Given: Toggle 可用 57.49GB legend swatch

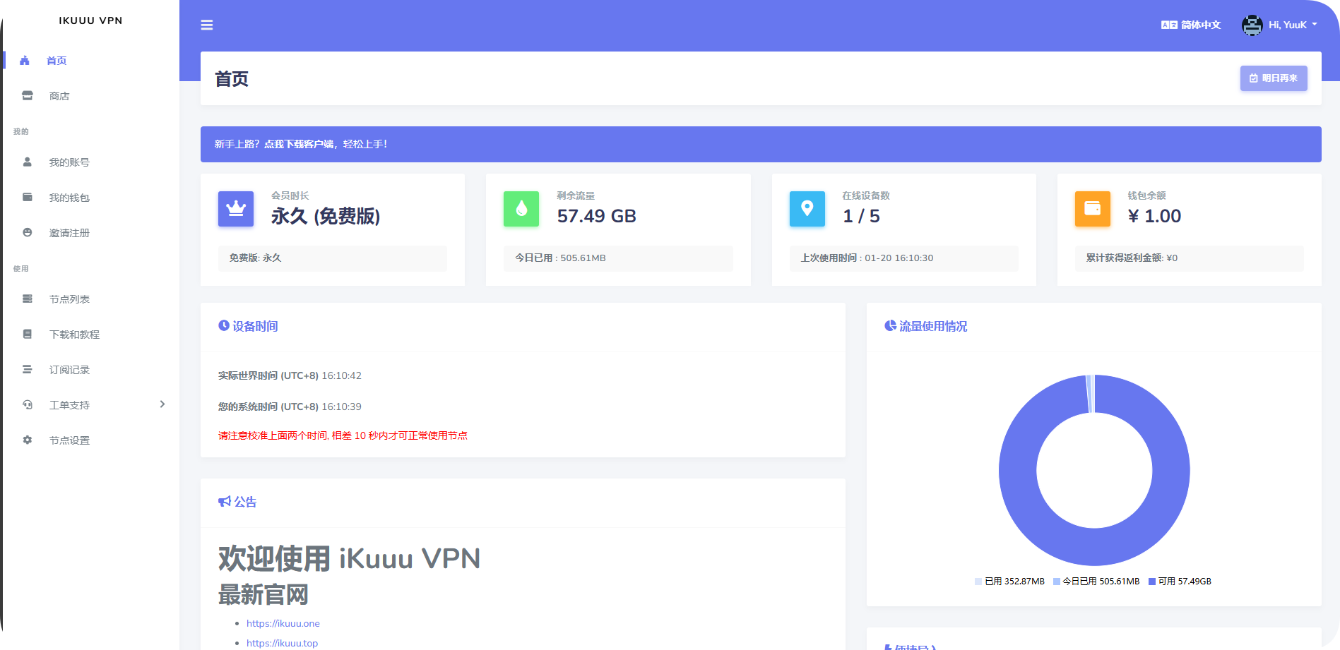Looking at the screenshot, I should 1152,582.
